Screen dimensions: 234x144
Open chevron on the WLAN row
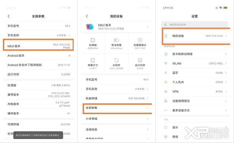click(x=226, y=63)
